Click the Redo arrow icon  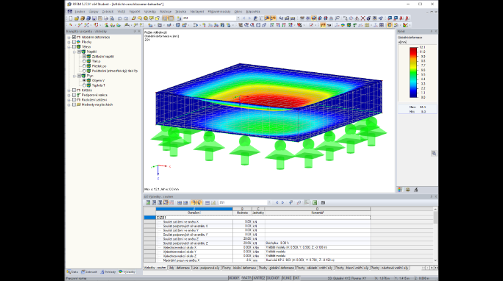pos(126,19)
